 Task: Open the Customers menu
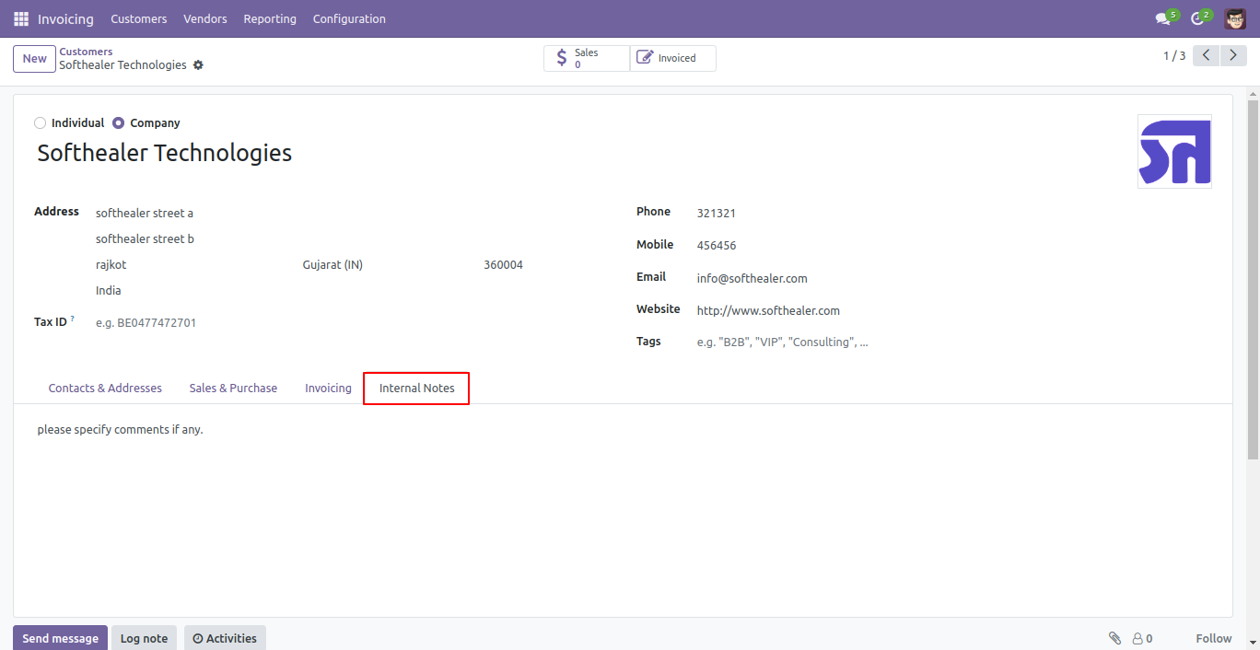pyautogui.click(x=139, y=18)
